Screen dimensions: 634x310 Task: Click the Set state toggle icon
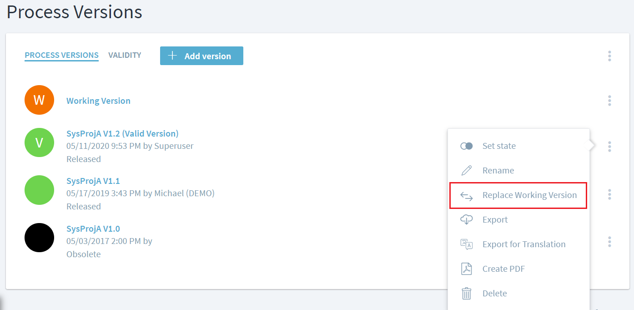(466, 146)
